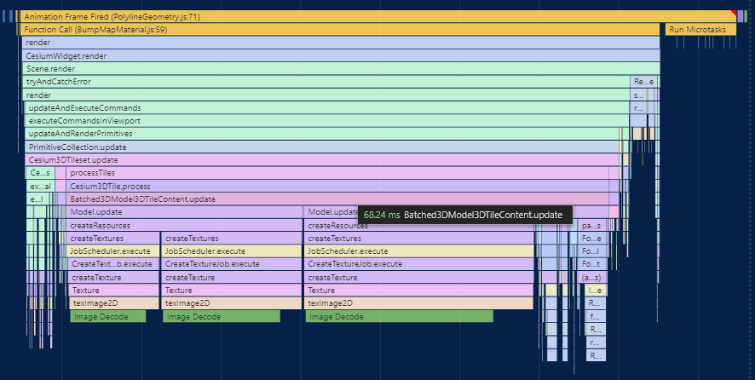
Task: Select the widest CreateTextureJob.execute bar
Action: 418,264
